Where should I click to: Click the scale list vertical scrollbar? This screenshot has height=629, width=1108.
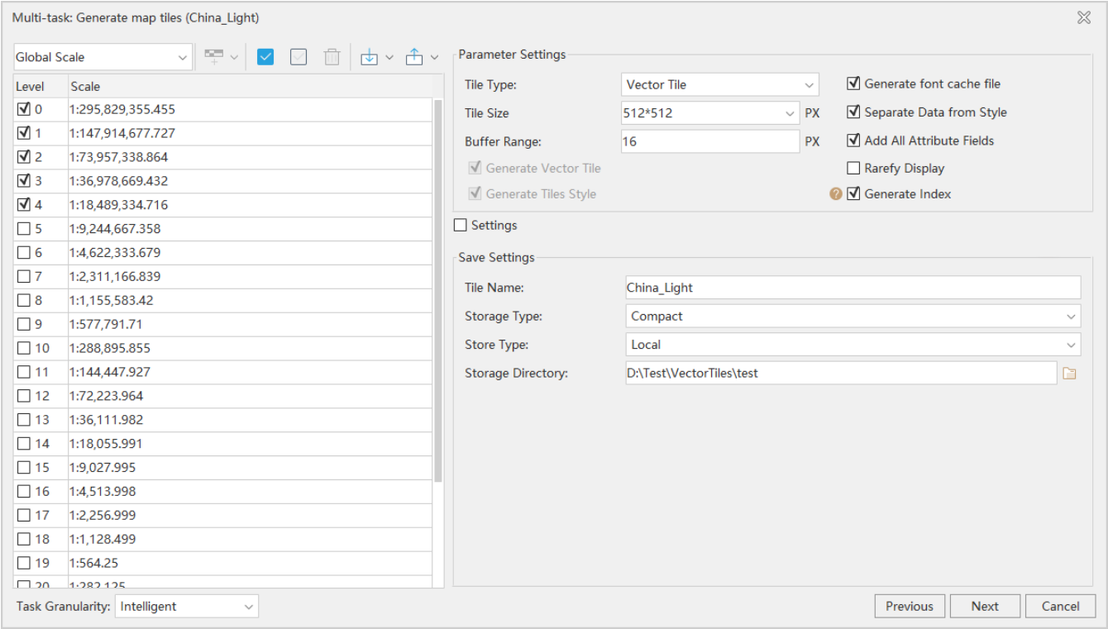438,291
